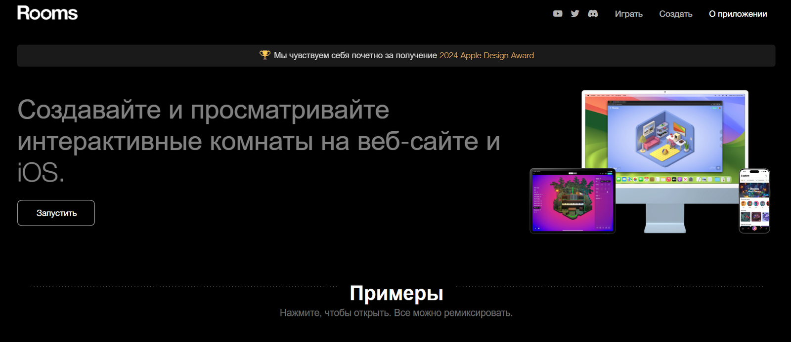Click the Twitter bird icon
This screenshot has height=342, width=791.
[x=574, y=14]
